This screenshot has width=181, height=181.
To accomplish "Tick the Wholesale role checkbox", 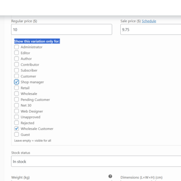I will tap(16, 94).
